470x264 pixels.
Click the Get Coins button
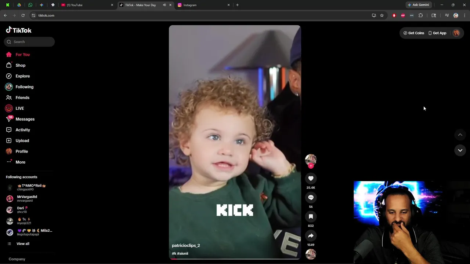pyautogui.click(x=414, y=33)
